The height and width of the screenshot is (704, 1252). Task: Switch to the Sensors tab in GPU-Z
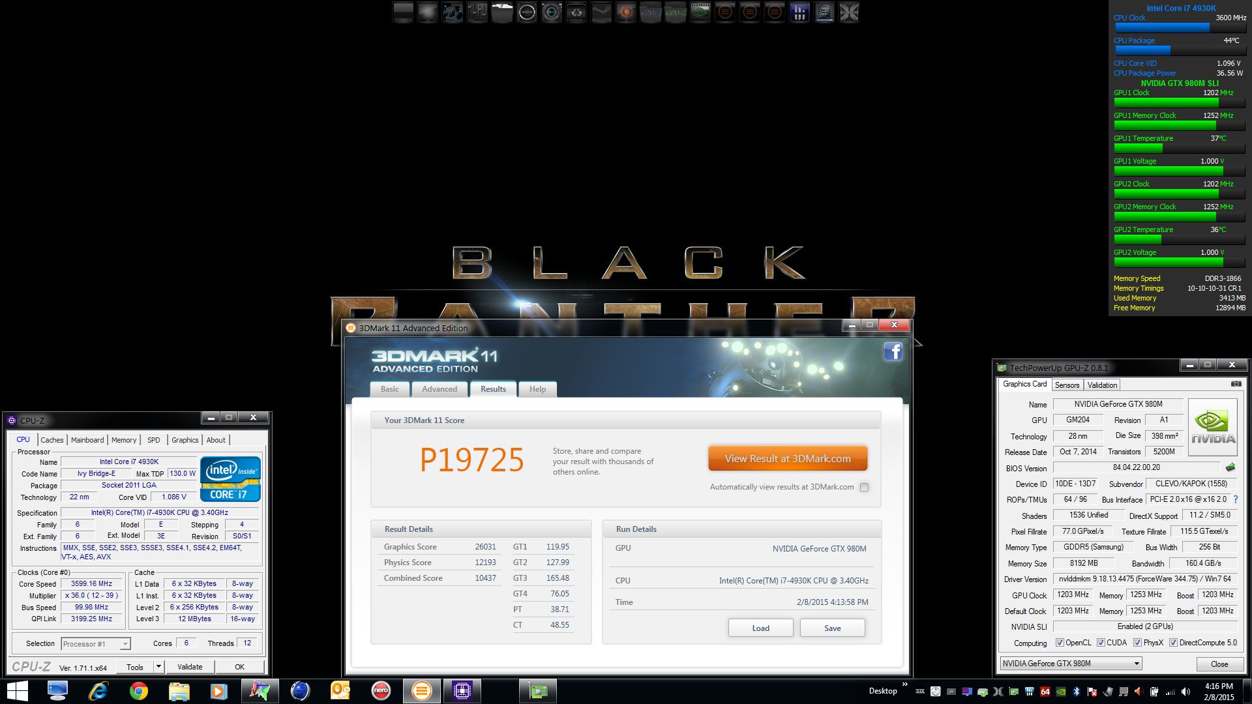click(x=1067, y=385)
